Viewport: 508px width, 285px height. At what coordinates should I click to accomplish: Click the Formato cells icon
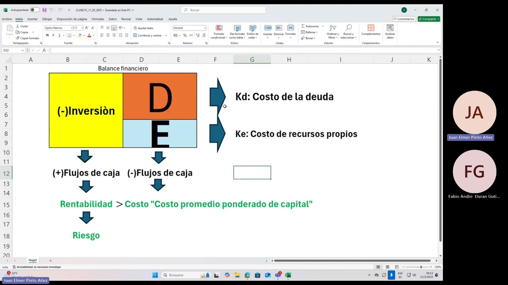291,28
